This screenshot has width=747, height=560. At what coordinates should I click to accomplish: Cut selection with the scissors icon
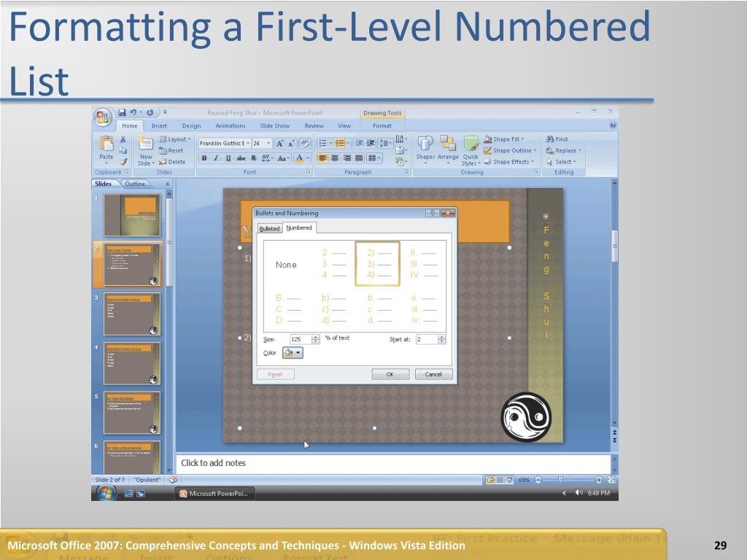click(x=123, y=139)
